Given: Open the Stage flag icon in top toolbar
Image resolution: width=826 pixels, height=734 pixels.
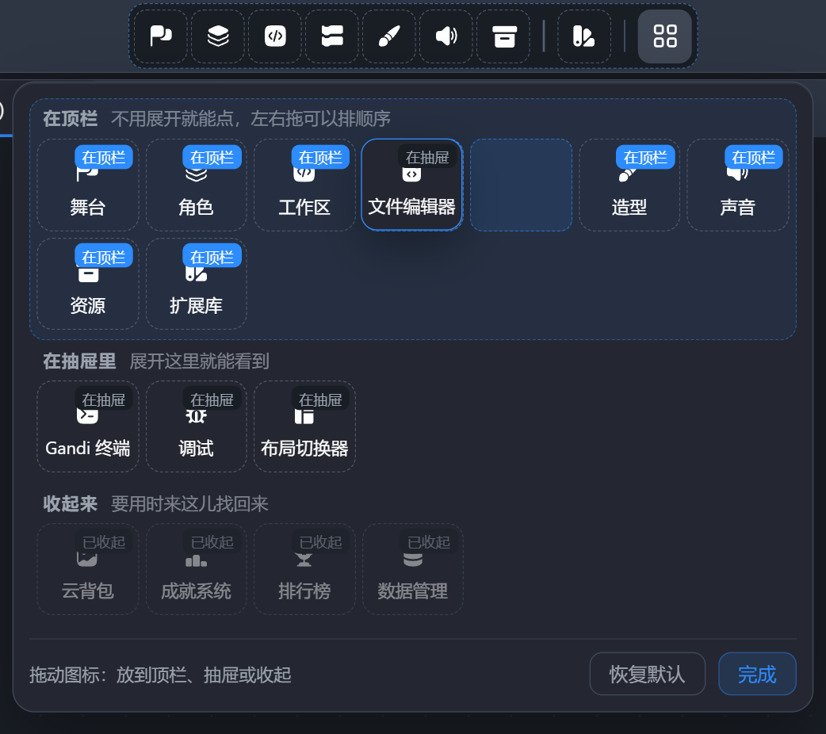Looking at the screenshot, I should point(161,36).
